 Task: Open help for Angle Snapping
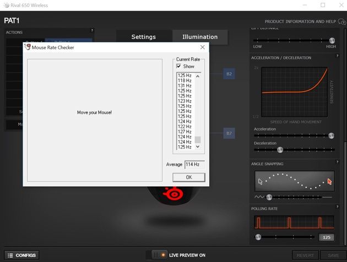[x=337, y=162]
